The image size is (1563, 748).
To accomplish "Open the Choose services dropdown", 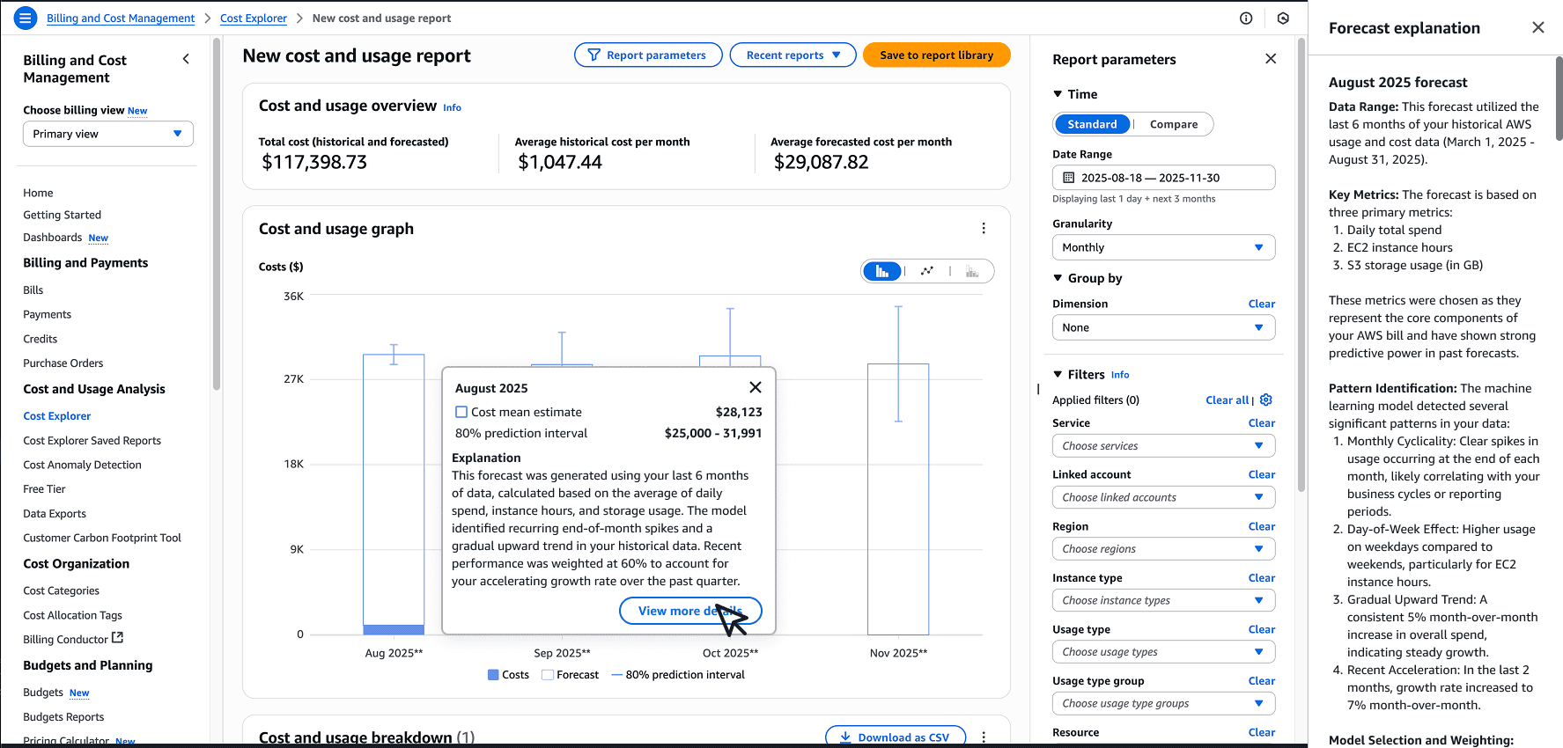I will click(x=1163, y=446).
